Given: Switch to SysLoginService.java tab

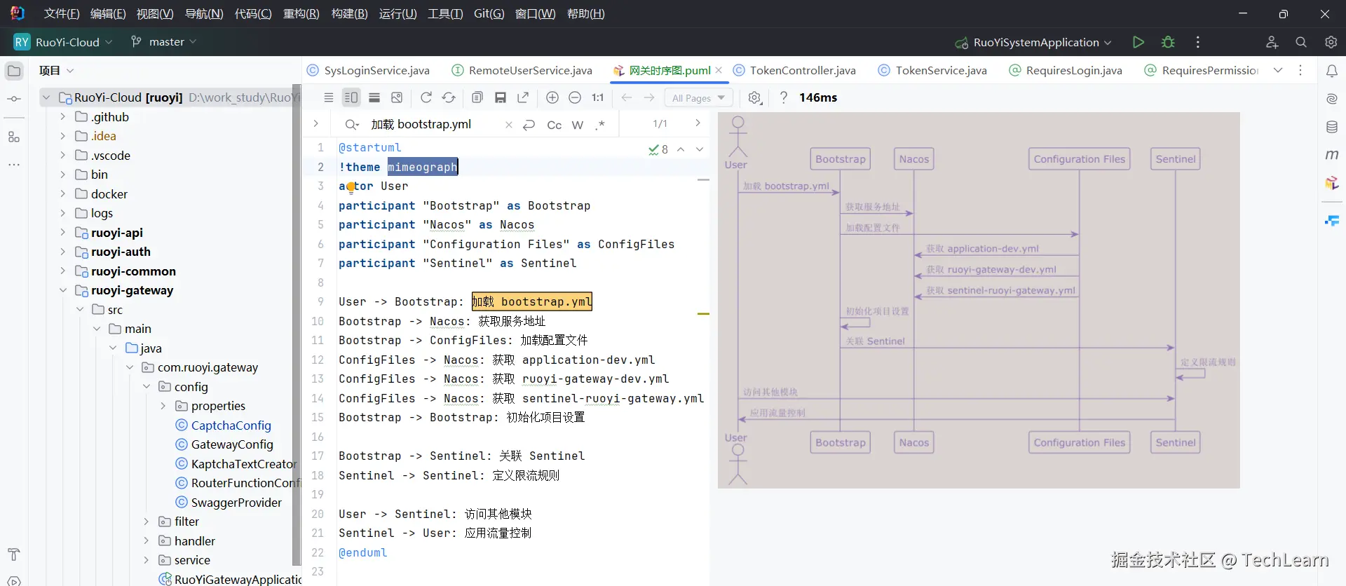Looking at the screenshot, I should [x=369, y=70].
